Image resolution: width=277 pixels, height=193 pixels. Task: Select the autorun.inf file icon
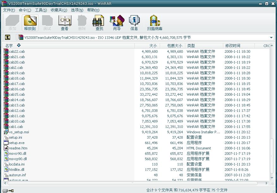pos(6,175)
